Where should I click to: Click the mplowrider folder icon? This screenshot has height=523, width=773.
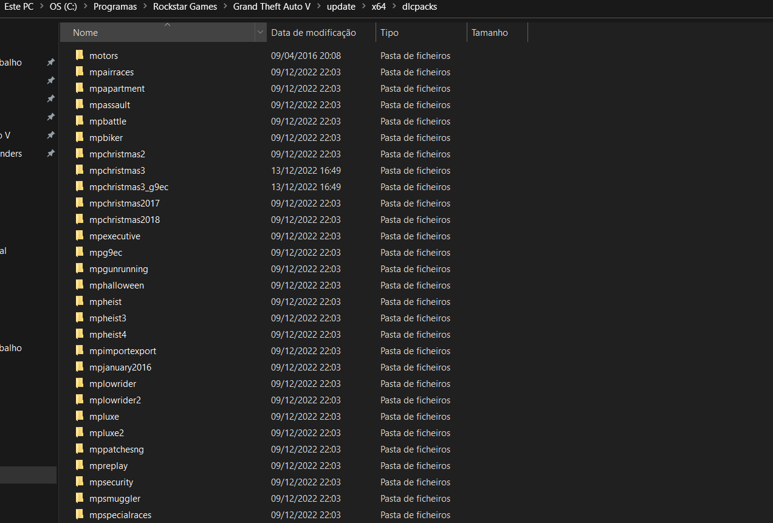point(79,383)
